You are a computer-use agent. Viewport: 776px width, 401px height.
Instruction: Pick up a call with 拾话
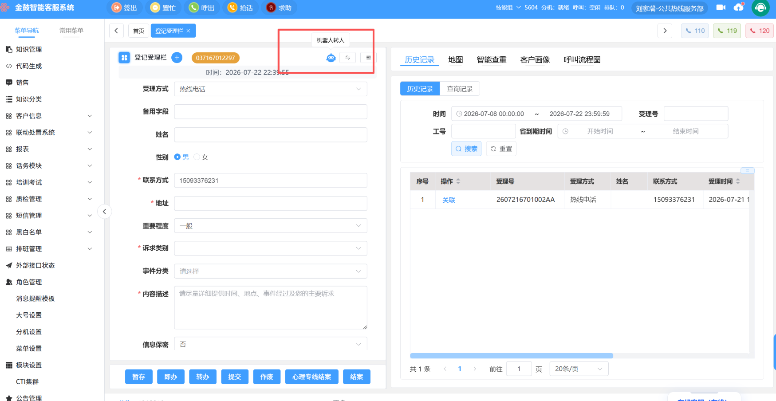240,8
